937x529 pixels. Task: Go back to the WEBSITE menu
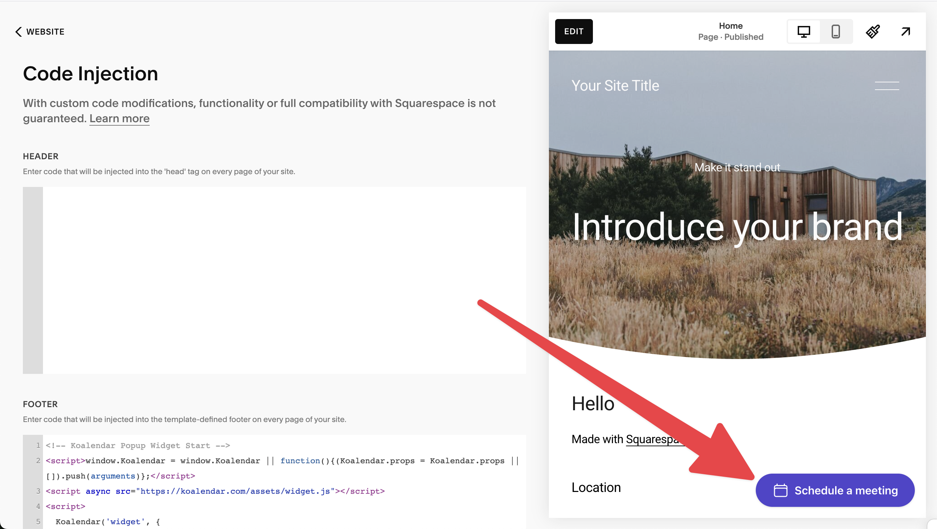40,32
